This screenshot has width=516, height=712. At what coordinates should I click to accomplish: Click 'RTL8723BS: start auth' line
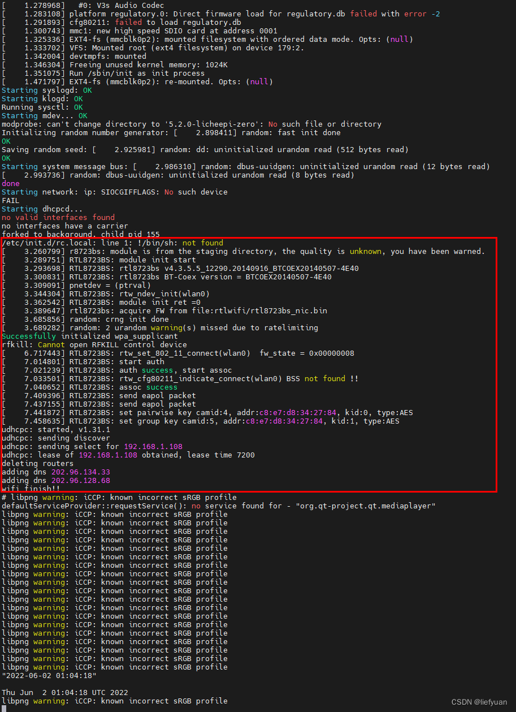83,361
